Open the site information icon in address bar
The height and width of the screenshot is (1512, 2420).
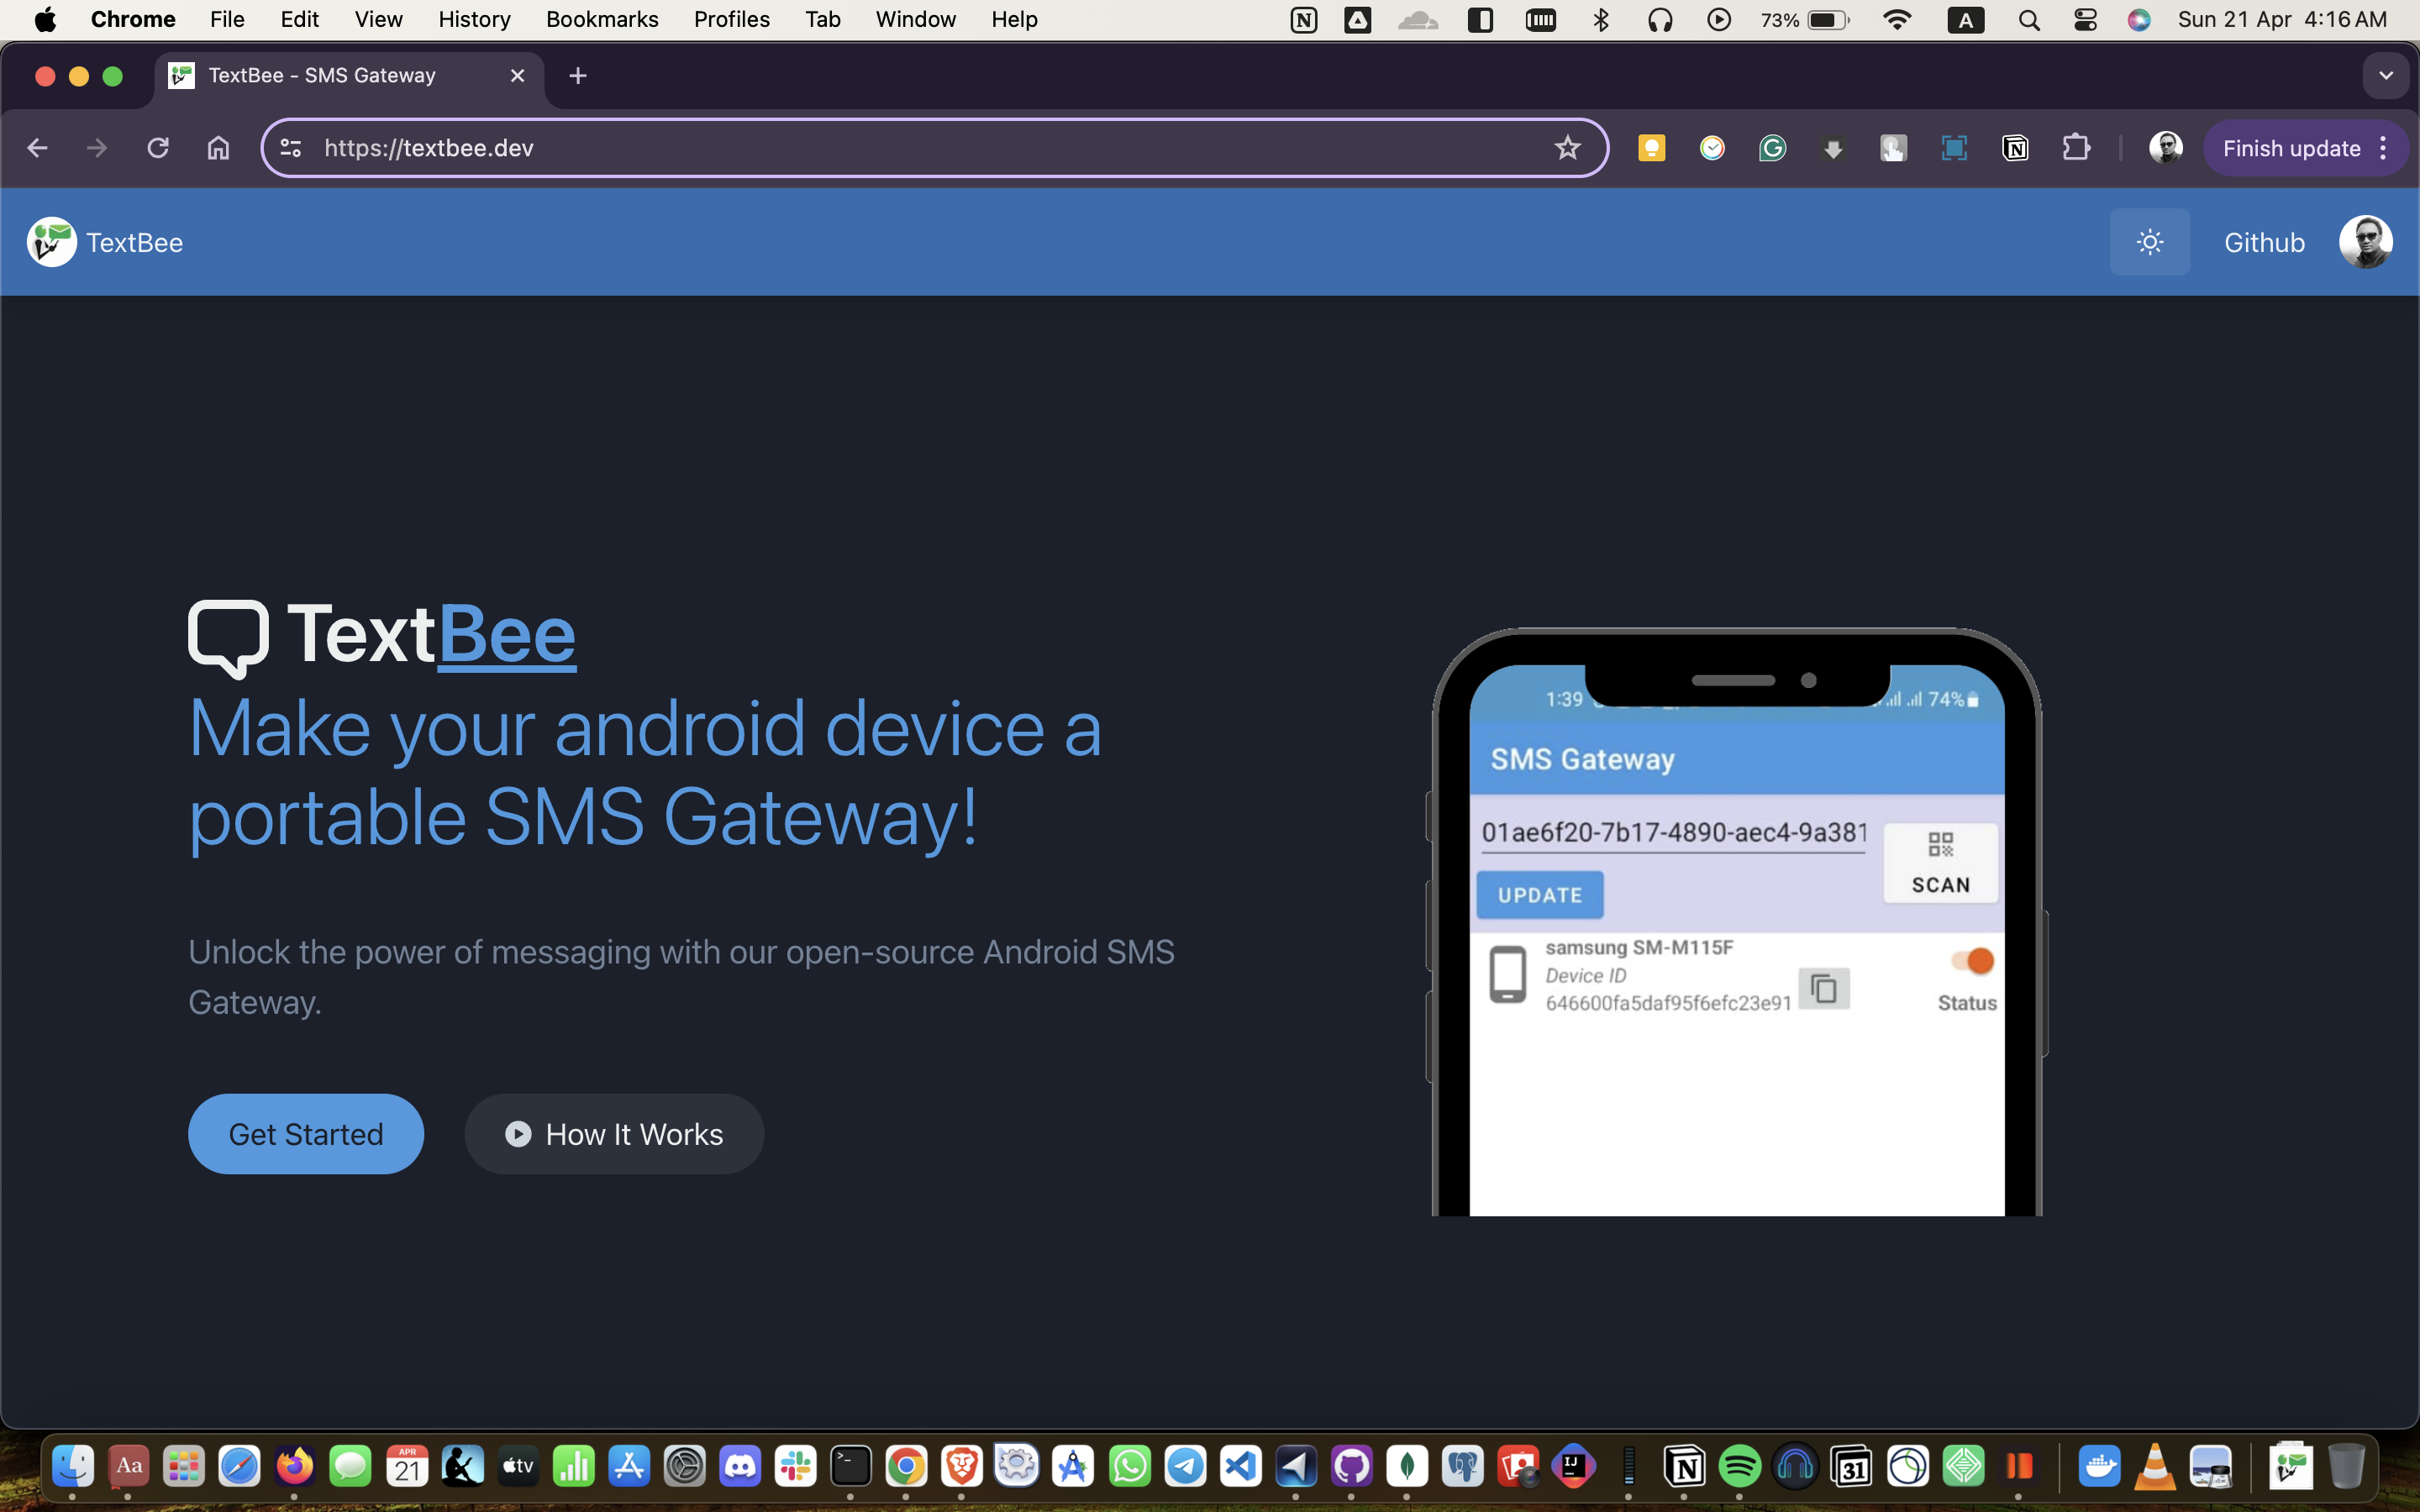[290, 148]
